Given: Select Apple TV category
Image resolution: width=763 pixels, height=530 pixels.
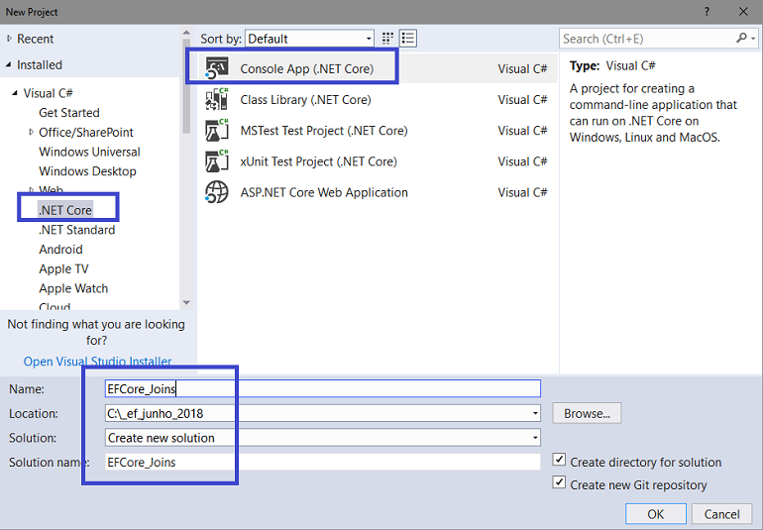Looking at the screenshot, I should (x=63, y=268).
